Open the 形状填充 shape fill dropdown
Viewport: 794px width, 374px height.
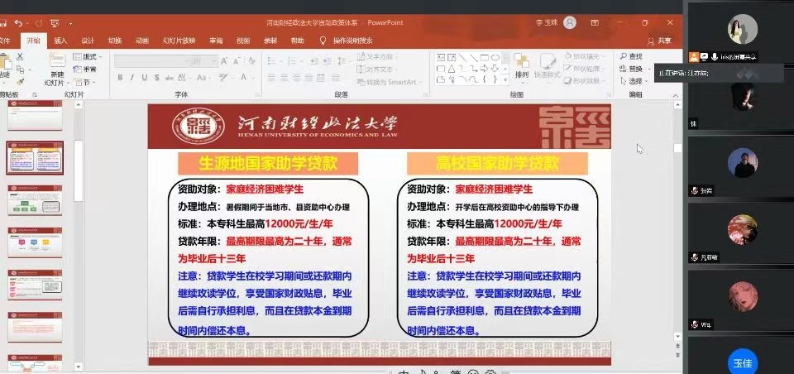pyautogui.click(x=585, y=56)
